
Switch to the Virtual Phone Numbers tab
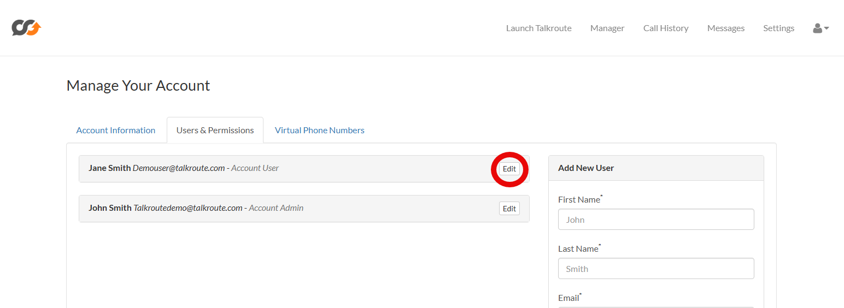click(x=319, y=131)
